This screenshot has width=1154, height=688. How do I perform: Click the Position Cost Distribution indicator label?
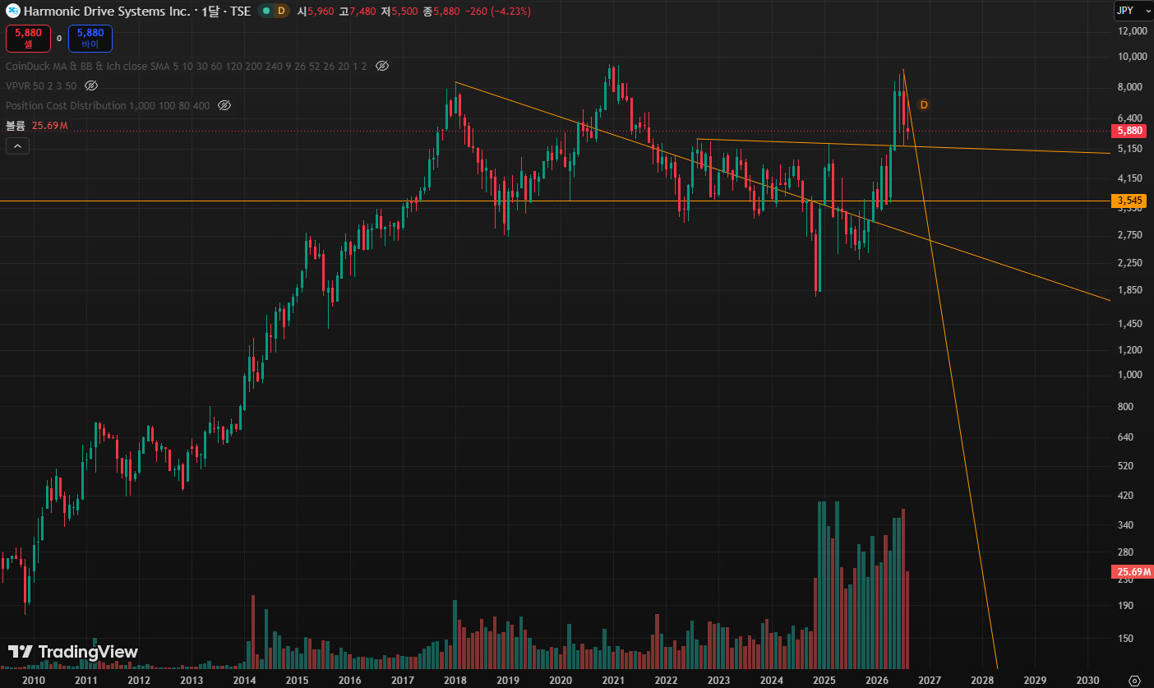point(108,105)
